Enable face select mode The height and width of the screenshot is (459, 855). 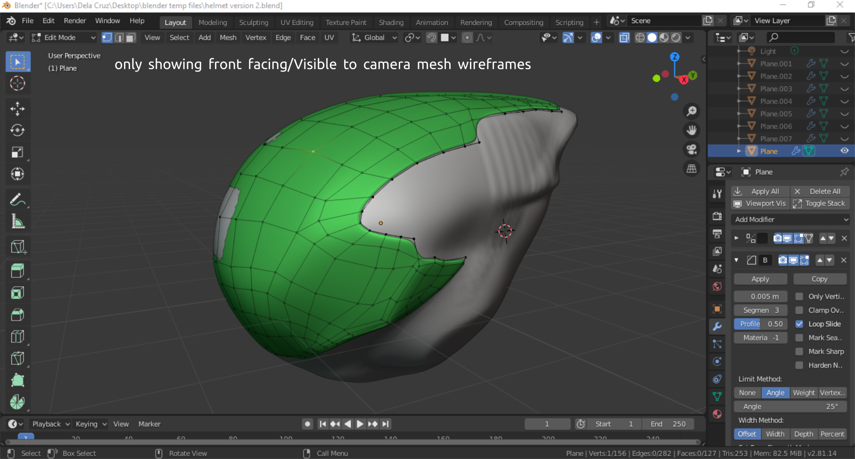point(131,38)
